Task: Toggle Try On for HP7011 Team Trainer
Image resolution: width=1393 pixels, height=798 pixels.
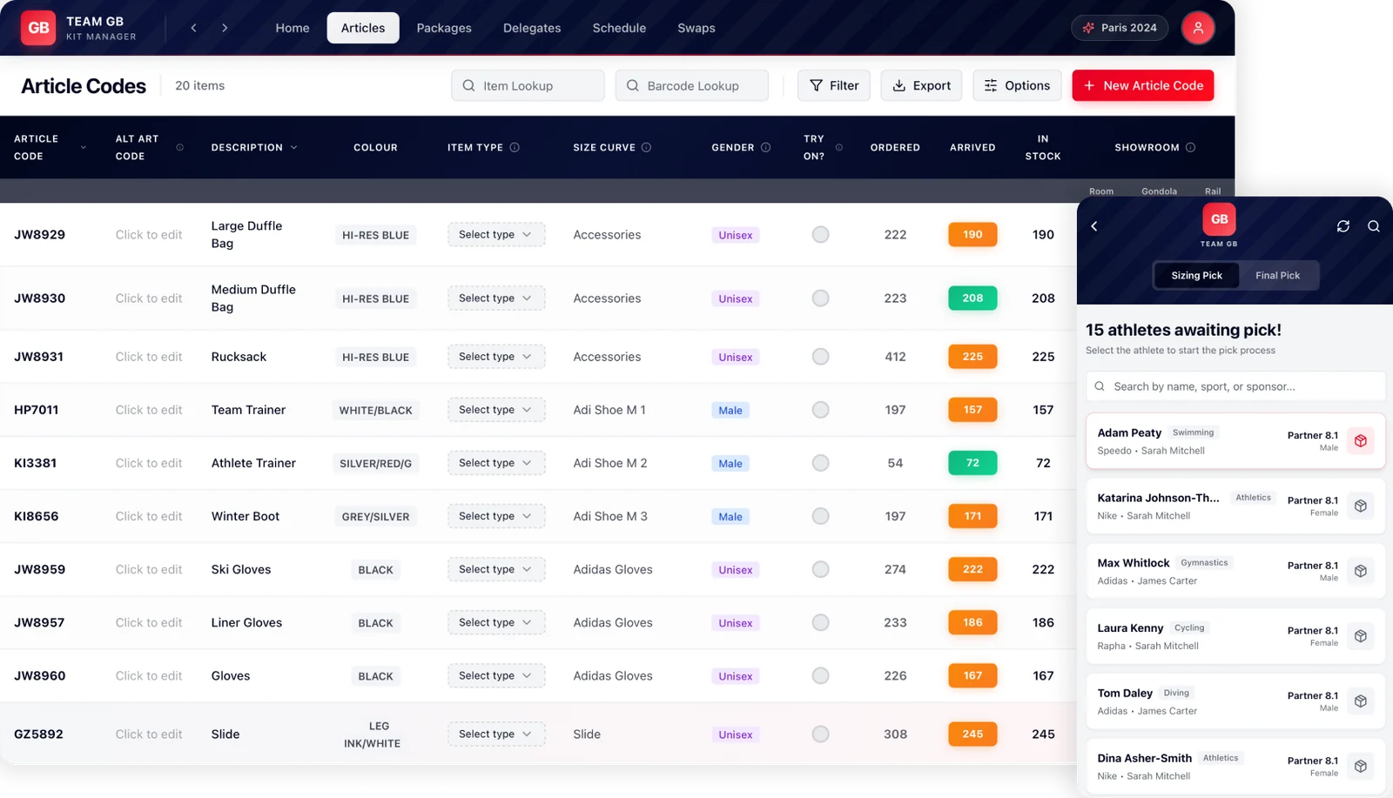Action: [820, 410]
